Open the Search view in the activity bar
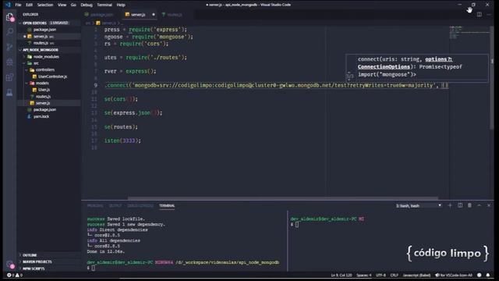The width and height of the screenshot is (499, 281). click(x=10, y=32)
